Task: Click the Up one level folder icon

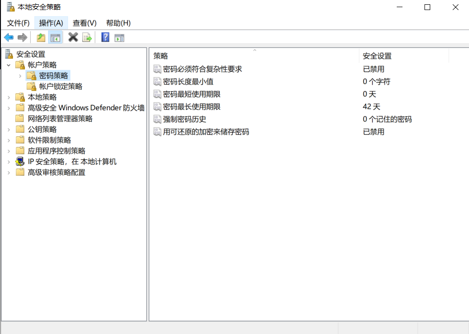Action: tap(41, 38)
